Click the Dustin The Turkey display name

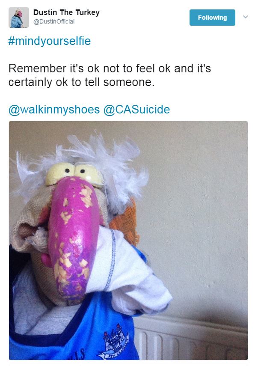pyautogui.click(x=66, y=12)
